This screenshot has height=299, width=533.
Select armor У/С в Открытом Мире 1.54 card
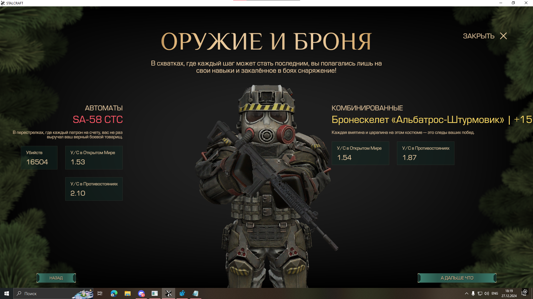tap(360, 153)
